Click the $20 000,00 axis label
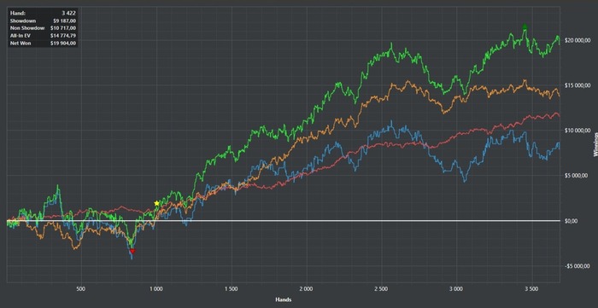The image size is (598, 308). (577, 40)
